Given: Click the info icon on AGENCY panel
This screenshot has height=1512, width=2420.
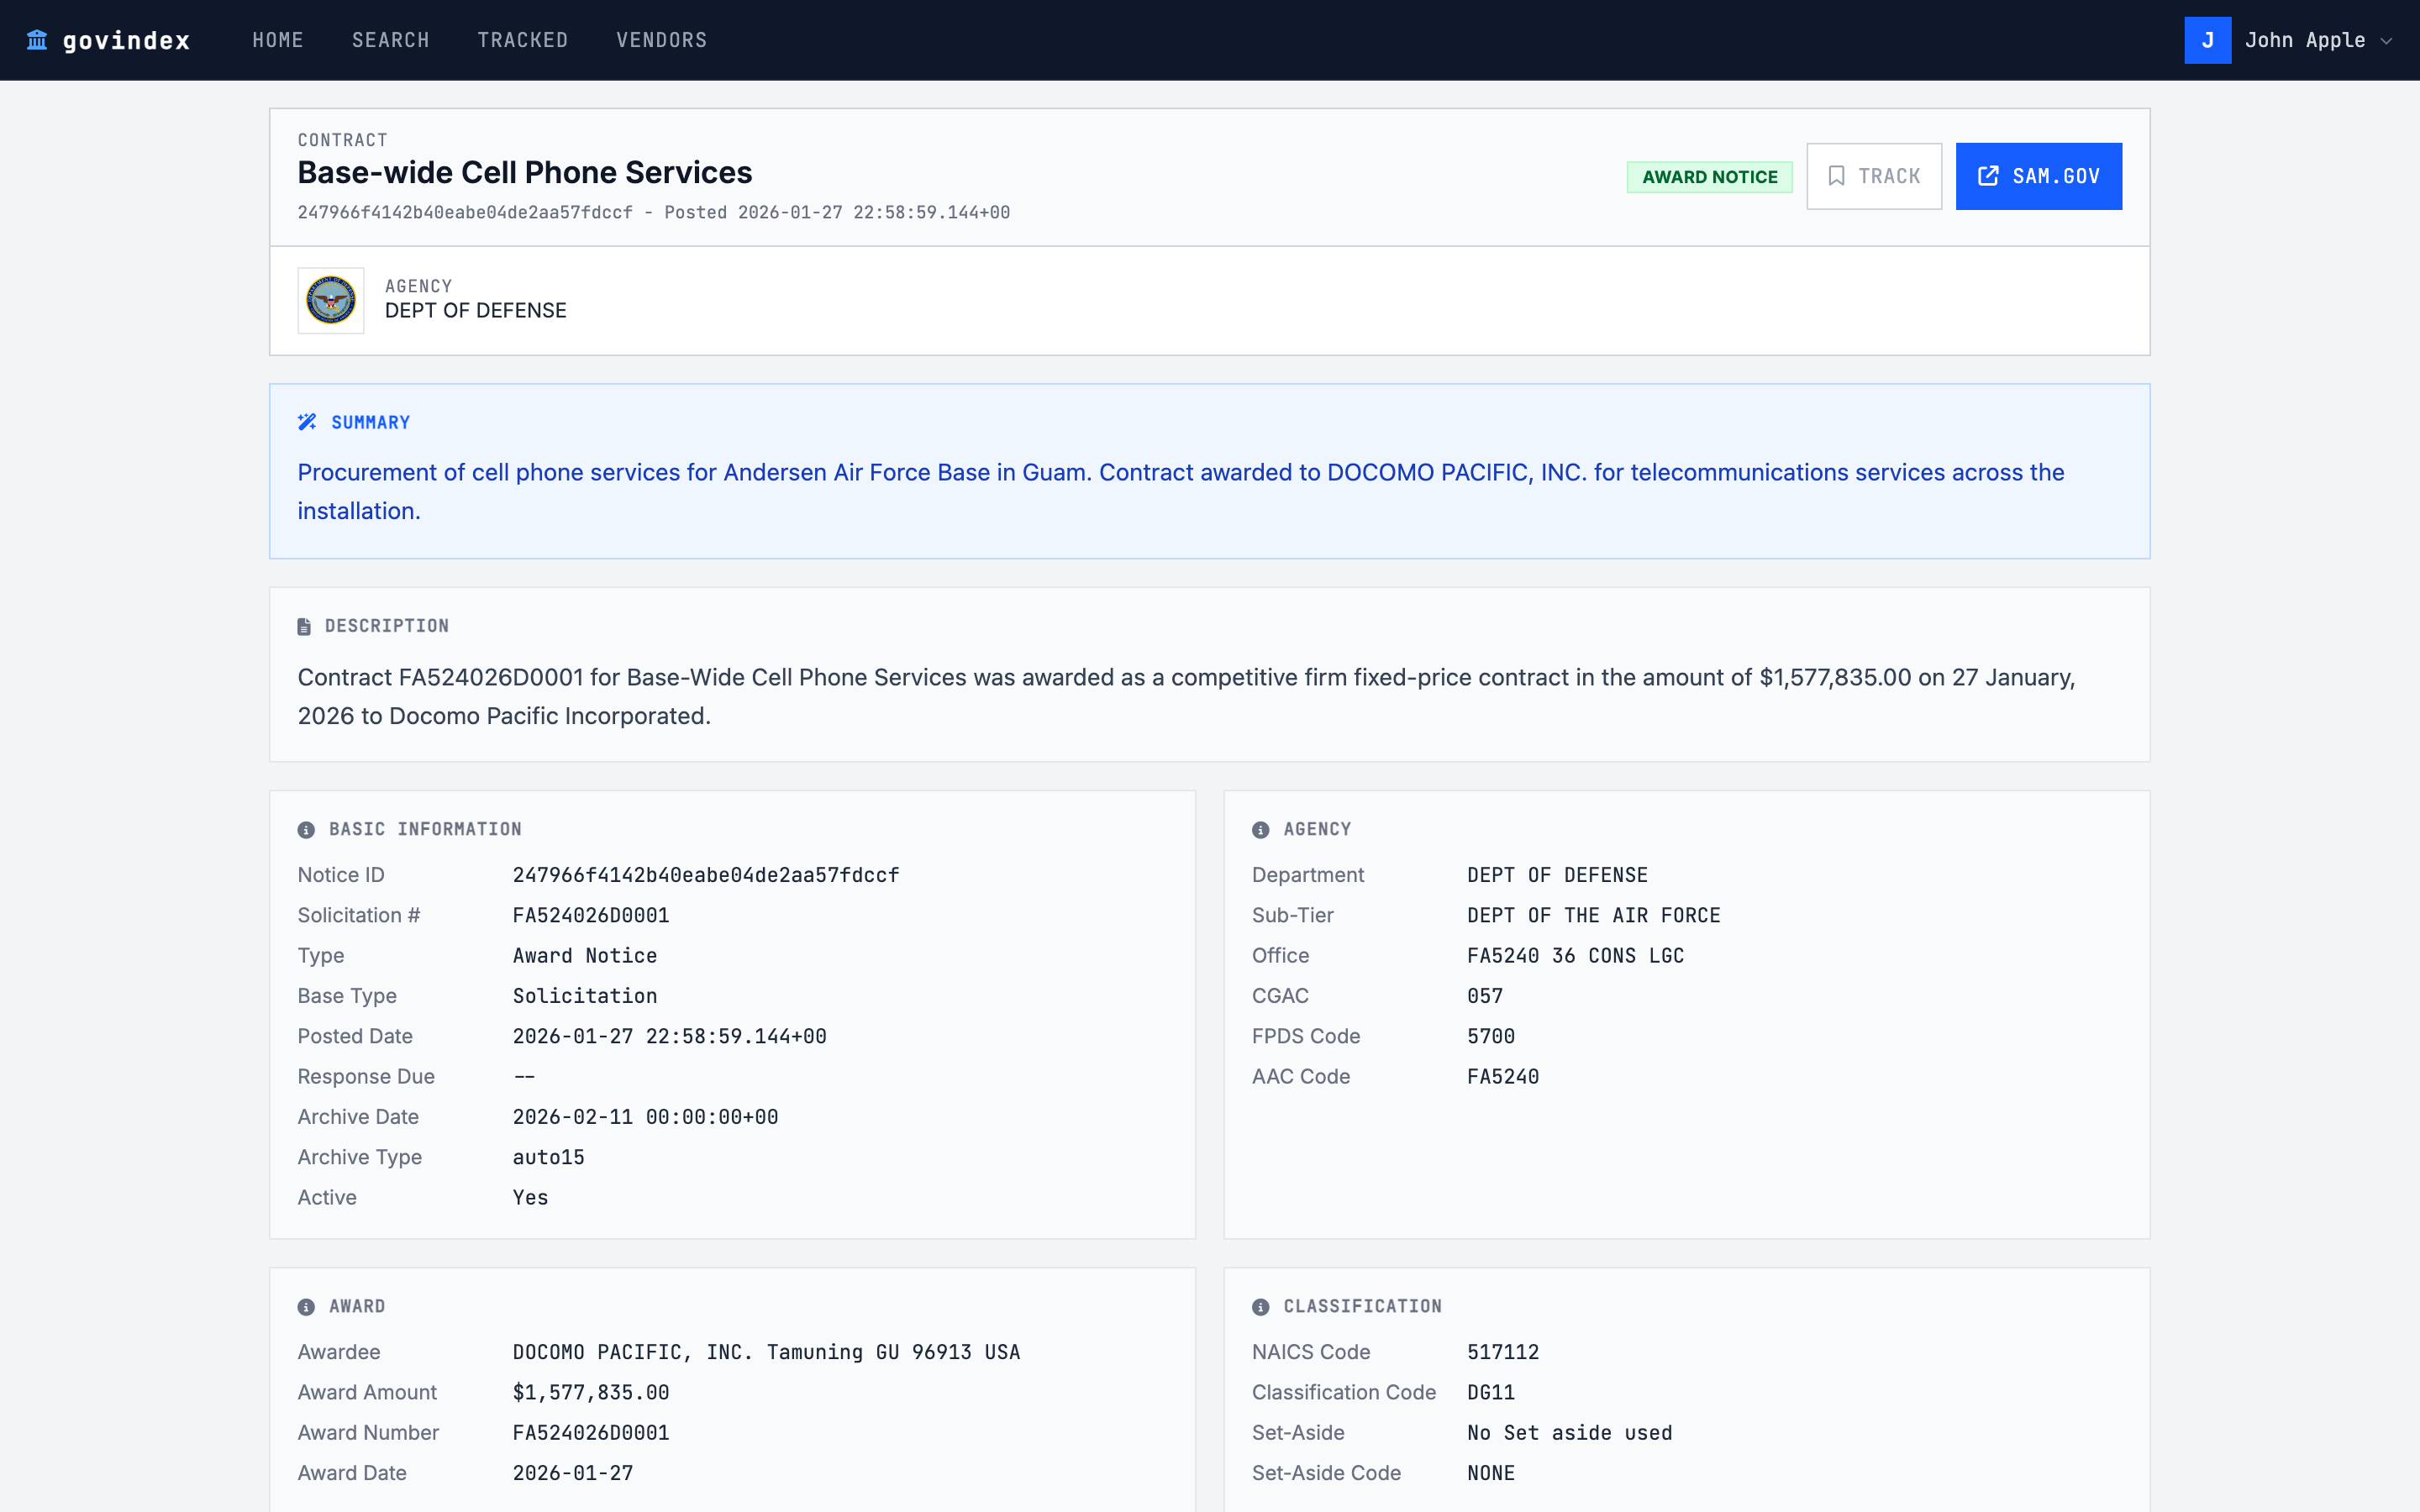Looking at the screenshot, I should (1260, 828).
